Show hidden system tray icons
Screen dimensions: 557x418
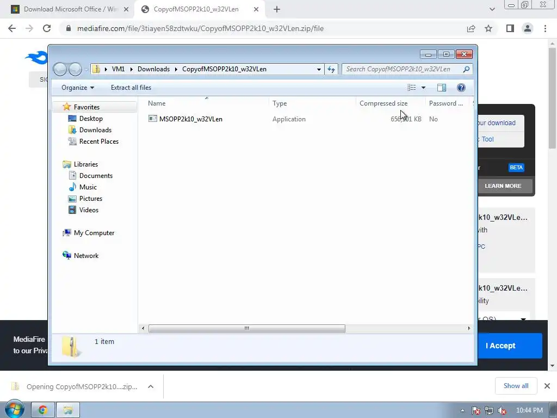click(x=462, y=410)
